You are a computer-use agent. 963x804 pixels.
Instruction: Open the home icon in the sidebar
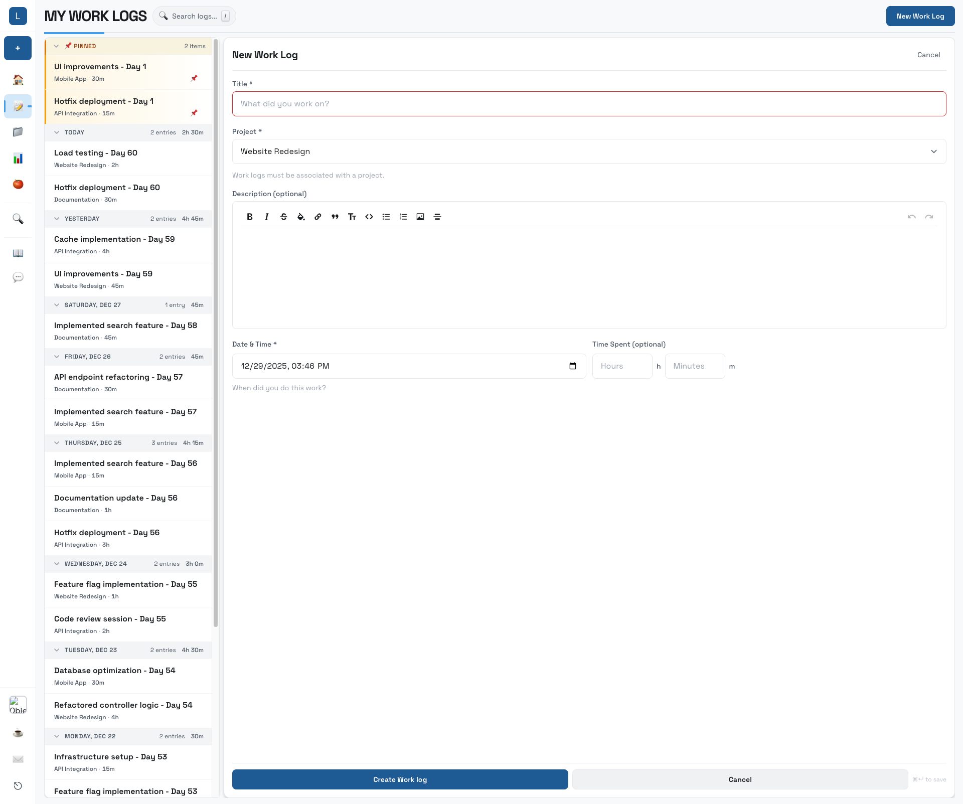coord(18,80)
